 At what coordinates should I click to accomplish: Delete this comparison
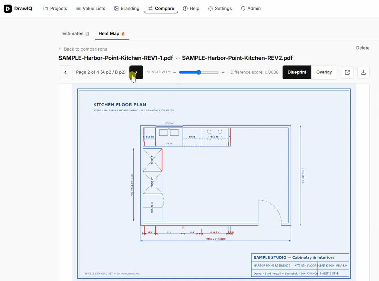pos(362,48)
